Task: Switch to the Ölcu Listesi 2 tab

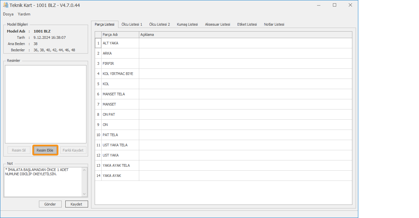Action: click(159, 24)
